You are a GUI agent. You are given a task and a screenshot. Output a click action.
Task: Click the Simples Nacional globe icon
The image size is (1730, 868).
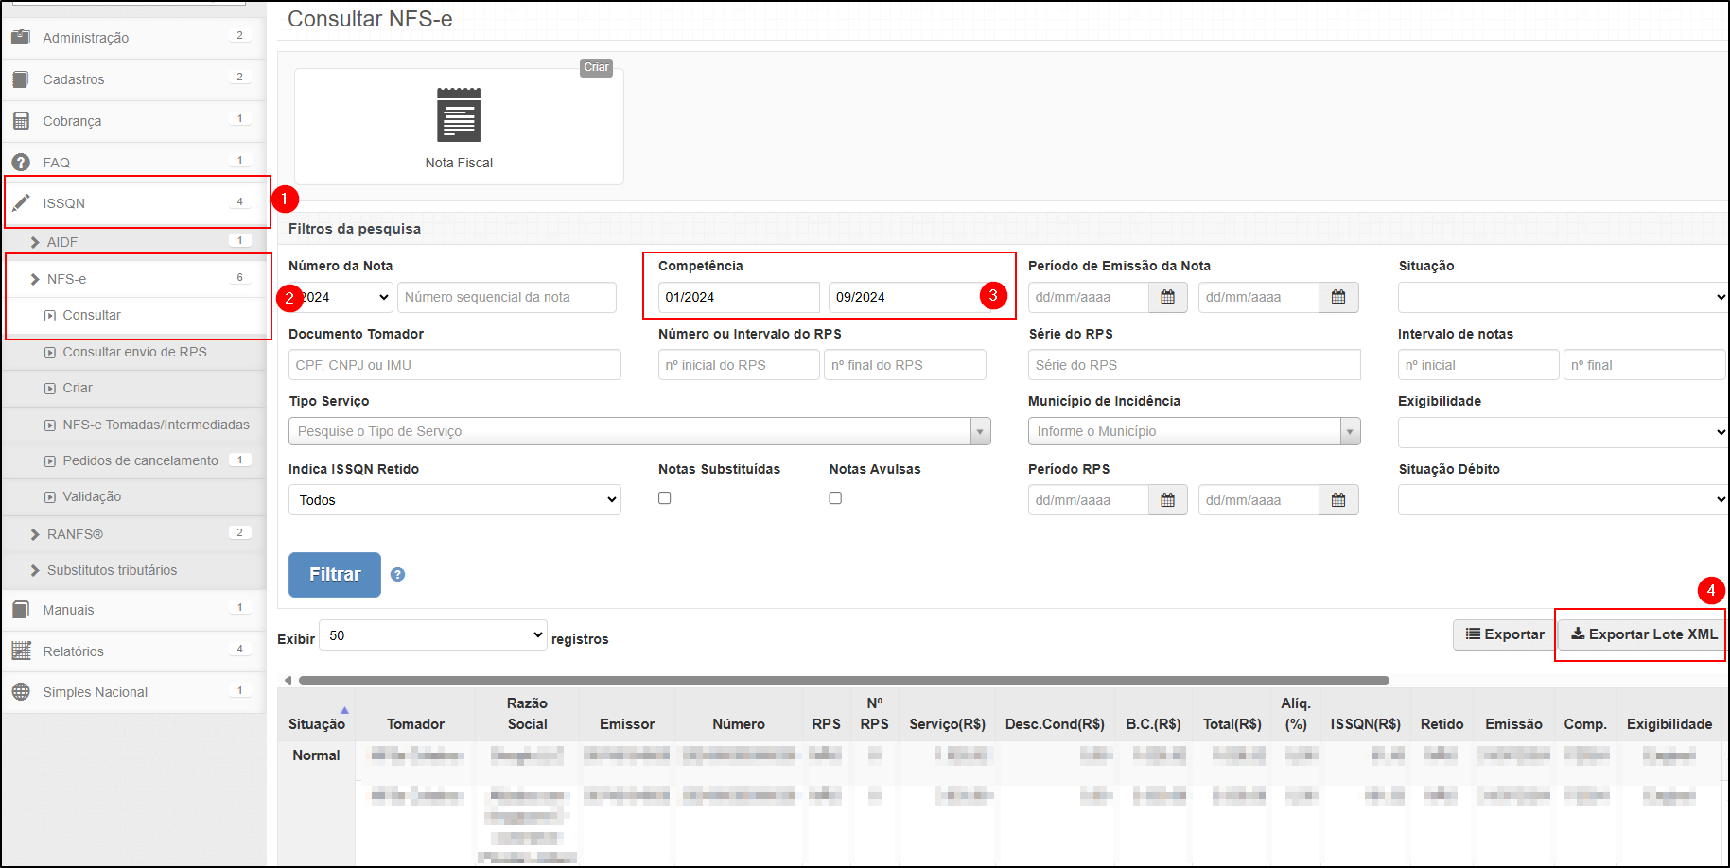(x=21, y=691)
